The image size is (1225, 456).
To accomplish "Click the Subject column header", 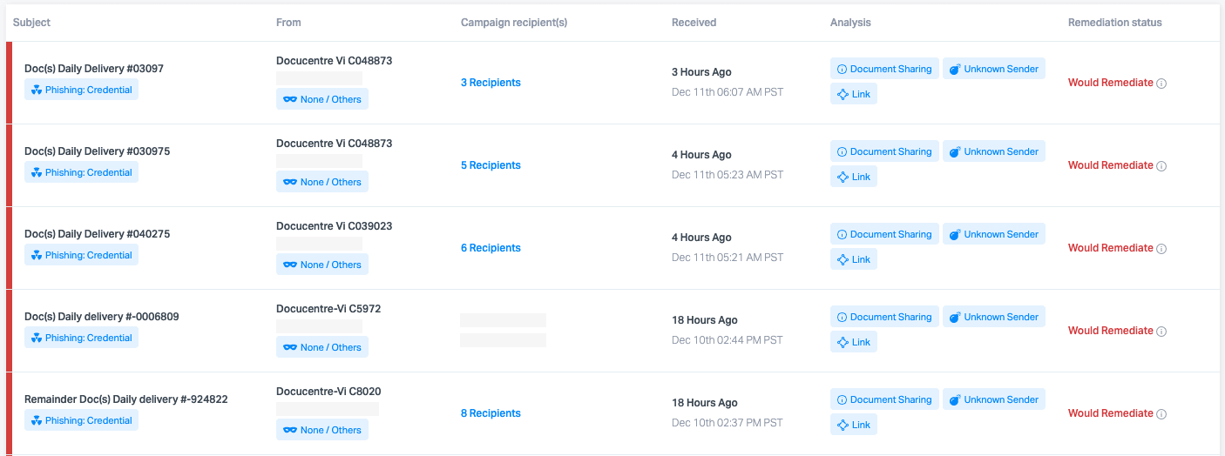I will pyautogui.click(x=31, y=23).
